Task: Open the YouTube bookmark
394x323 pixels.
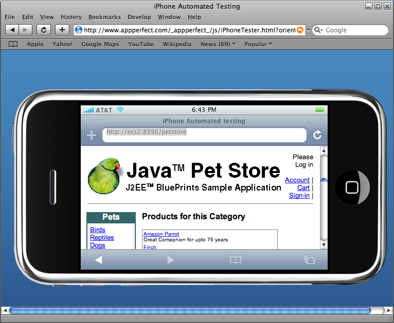Action: pyautogui.click(x=141, y=44)
